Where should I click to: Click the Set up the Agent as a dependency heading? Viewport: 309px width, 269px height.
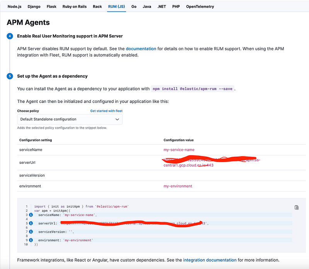pos(52,76)
